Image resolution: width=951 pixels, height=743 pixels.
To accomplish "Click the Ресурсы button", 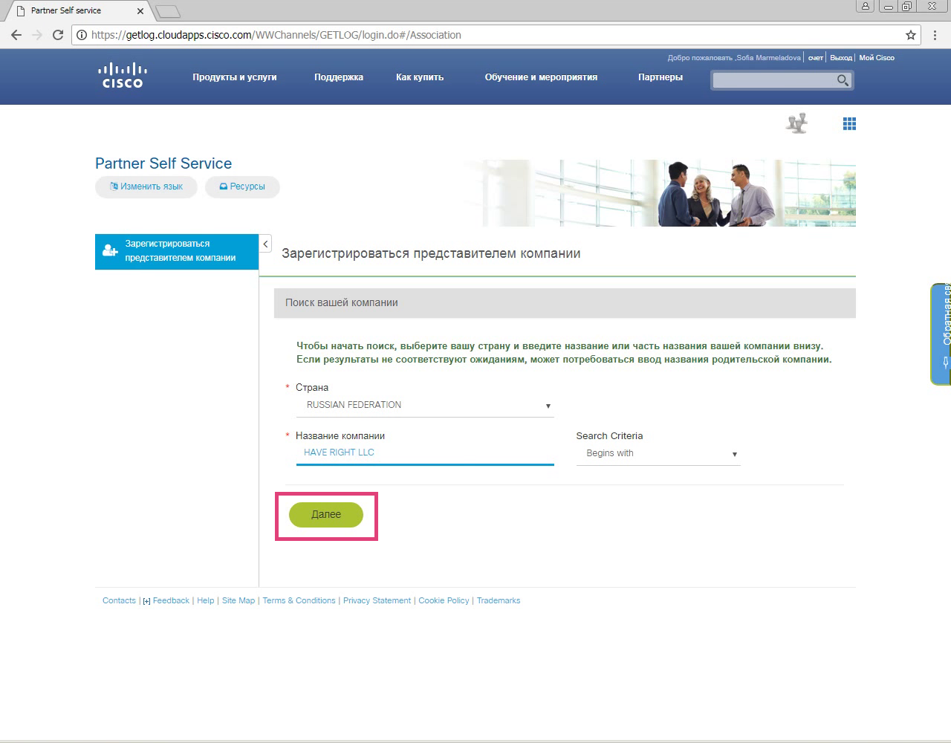I will [x=242, y=186].
